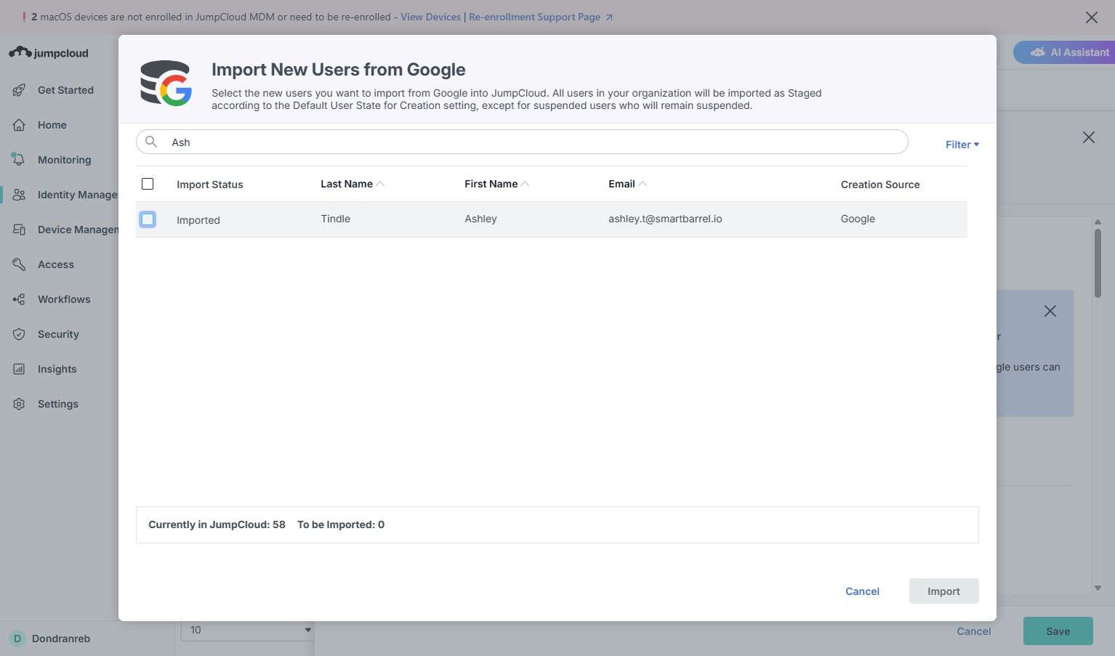The height and width of the screenshot is (656, 1115).
Task: Cancel the Google import dialog
Action: 862,591
